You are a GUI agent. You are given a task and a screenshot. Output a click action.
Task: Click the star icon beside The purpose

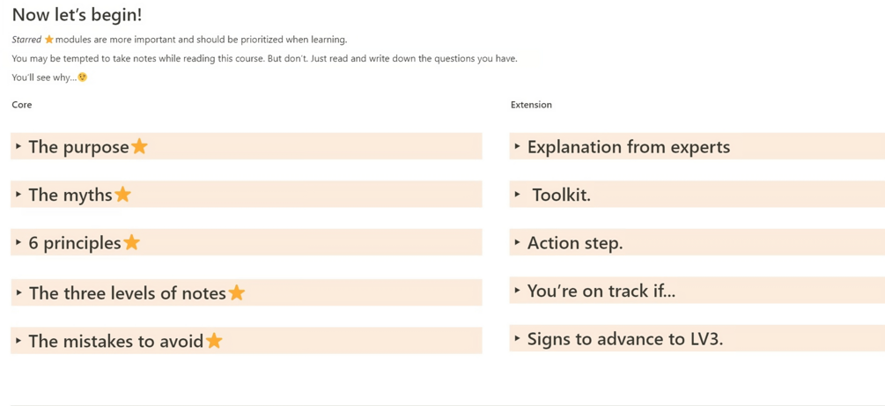pyautogui.click(x=139, y=146)
